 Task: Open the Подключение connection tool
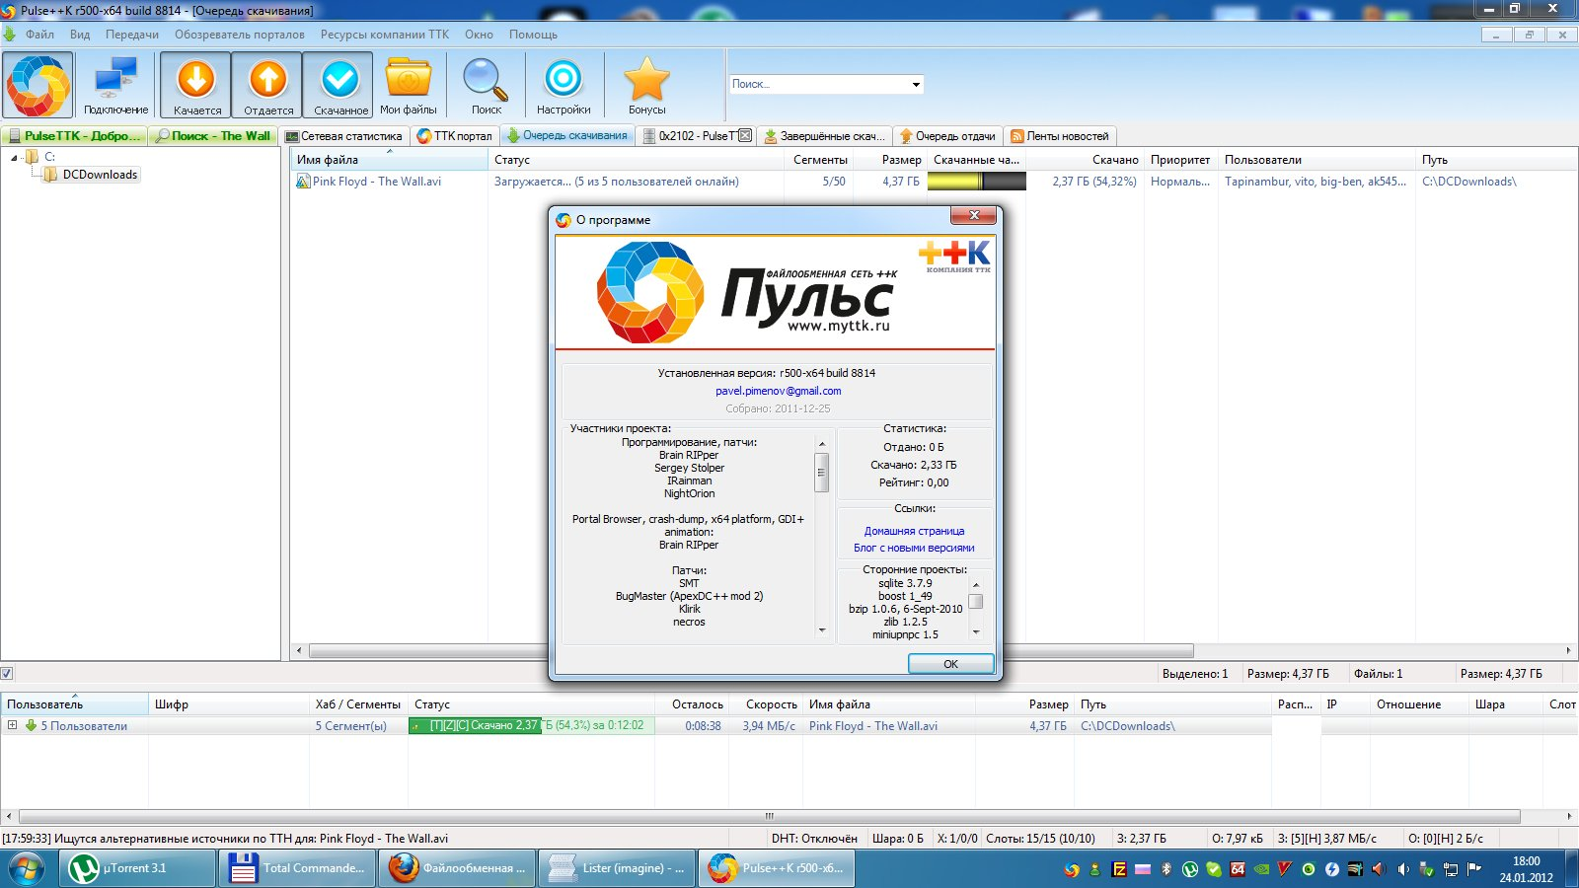(x=115, y=86)
